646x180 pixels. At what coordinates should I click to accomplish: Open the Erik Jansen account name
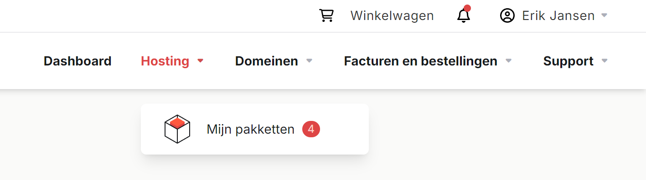pyautogui.click(x=558, y=16)
